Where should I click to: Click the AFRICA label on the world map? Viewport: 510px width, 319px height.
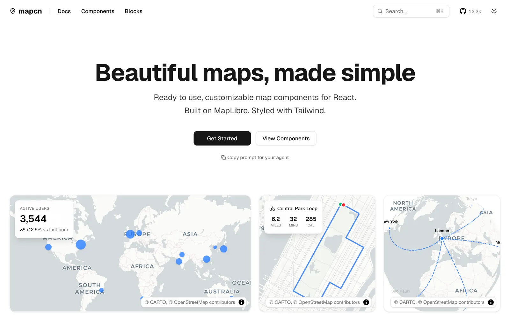pyautogui.click(x=142, y=266)
